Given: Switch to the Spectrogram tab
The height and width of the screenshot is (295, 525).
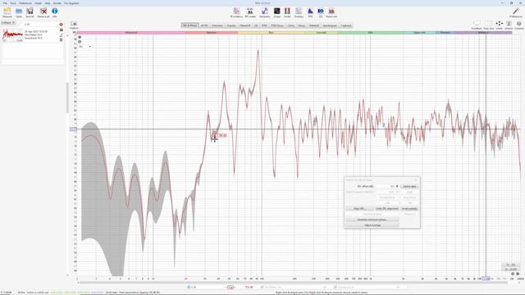Looking at the screenshot, I should (330, 25).
